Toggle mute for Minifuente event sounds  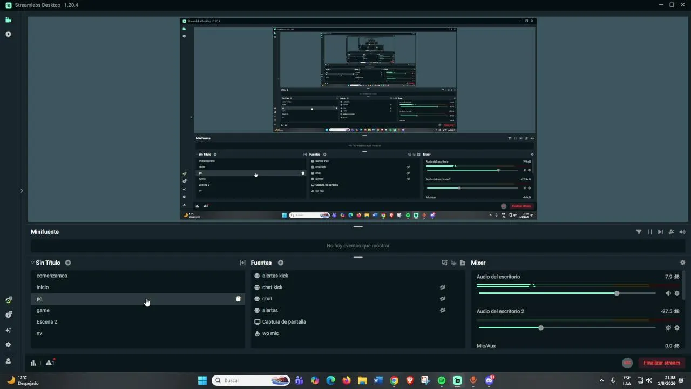[682, 232]
